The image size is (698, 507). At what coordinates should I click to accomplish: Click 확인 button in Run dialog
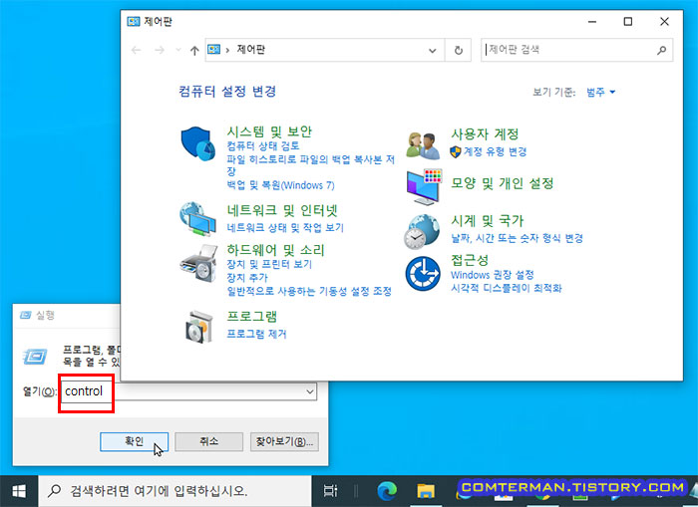pyautogui.click(x=134, y=441)
